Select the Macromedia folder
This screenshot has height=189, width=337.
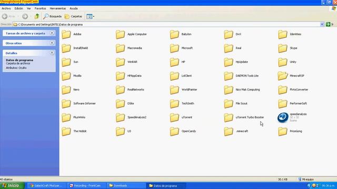tap(128, 48)
